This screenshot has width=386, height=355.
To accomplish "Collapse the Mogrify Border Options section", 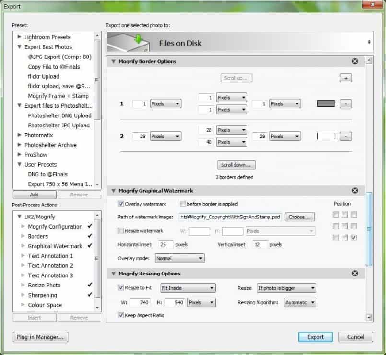I will 114,61.
